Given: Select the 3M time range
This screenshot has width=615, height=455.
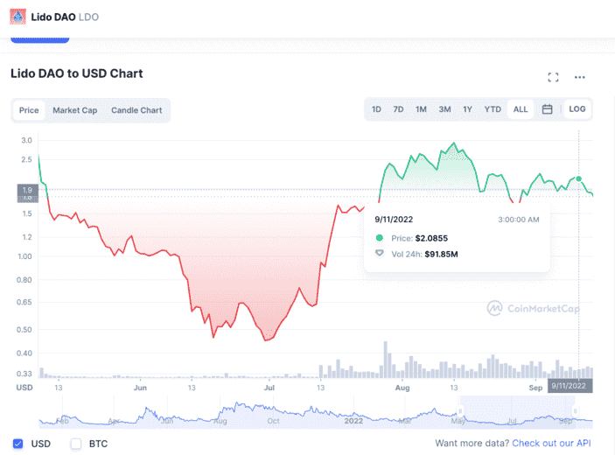Looking at the screenshot, I should click(444, 109).
